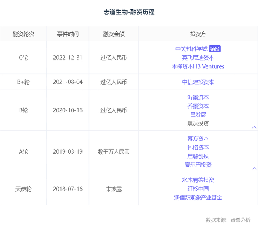Image resolution: width=258 pixels, height=233 pixels.
Task: Select the 乔景资本 investor link
Action: click(198, 106)
